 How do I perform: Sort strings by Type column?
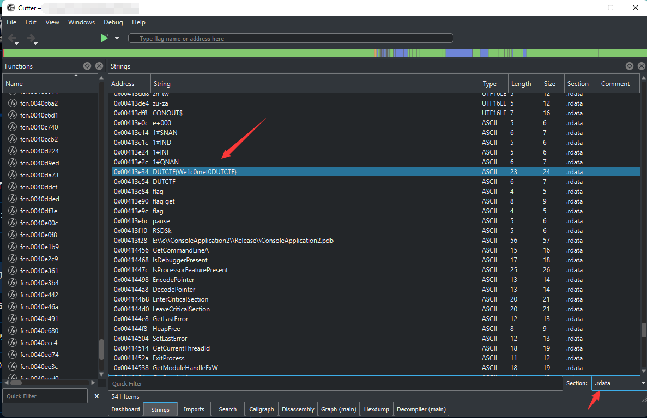494,84
